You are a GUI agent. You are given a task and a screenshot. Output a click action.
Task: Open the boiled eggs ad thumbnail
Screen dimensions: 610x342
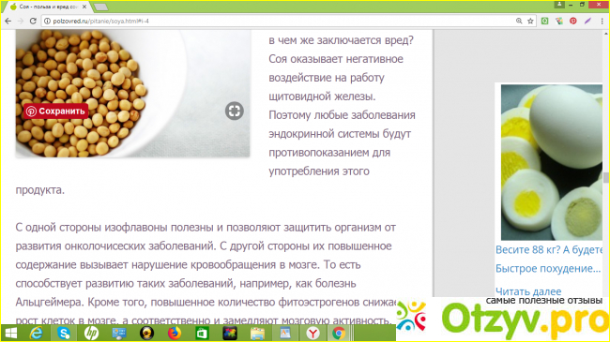[x=551, y=162]
